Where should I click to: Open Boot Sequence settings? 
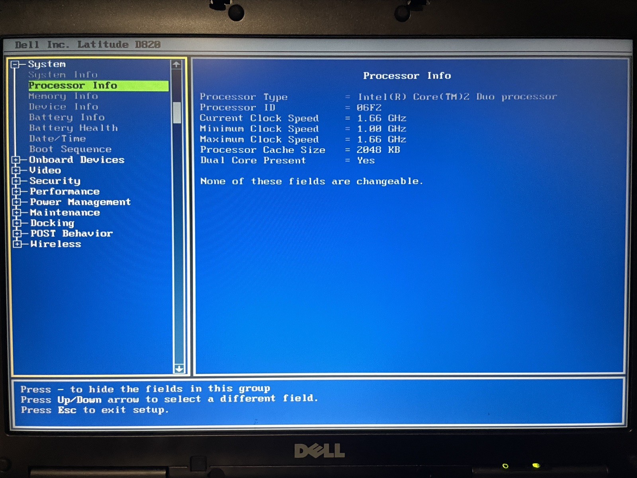click(x=70, y=149)
